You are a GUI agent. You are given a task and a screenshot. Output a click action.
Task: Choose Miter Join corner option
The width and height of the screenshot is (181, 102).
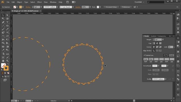154,47
